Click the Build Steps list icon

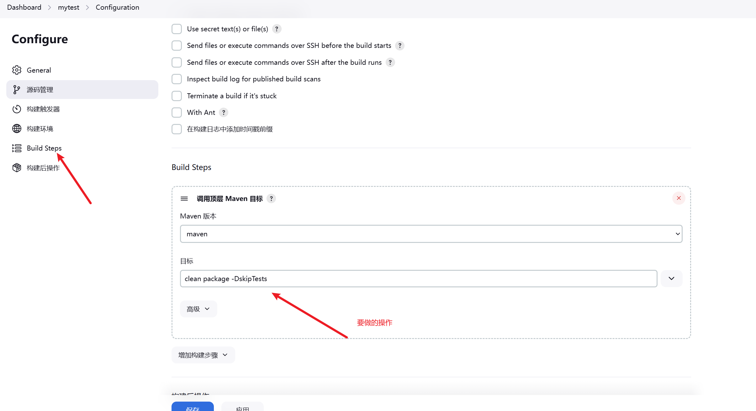coord(17,148)
